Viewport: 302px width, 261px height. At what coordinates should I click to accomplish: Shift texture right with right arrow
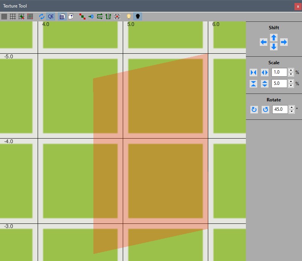point(284,42)
